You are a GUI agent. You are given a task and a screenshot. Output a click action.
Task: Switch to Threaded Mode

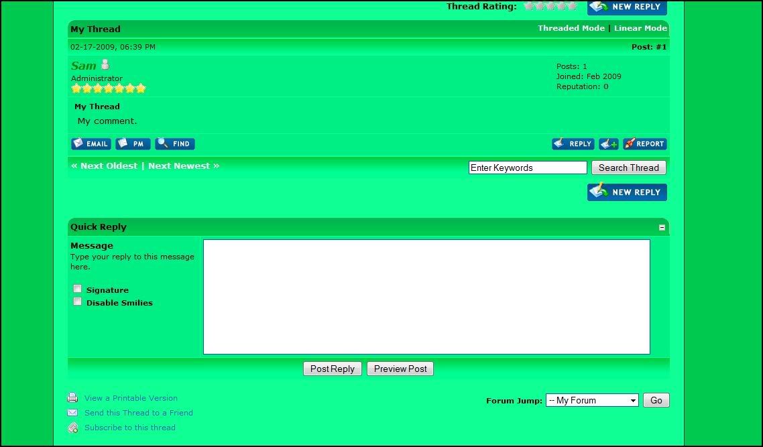(571, 28)
